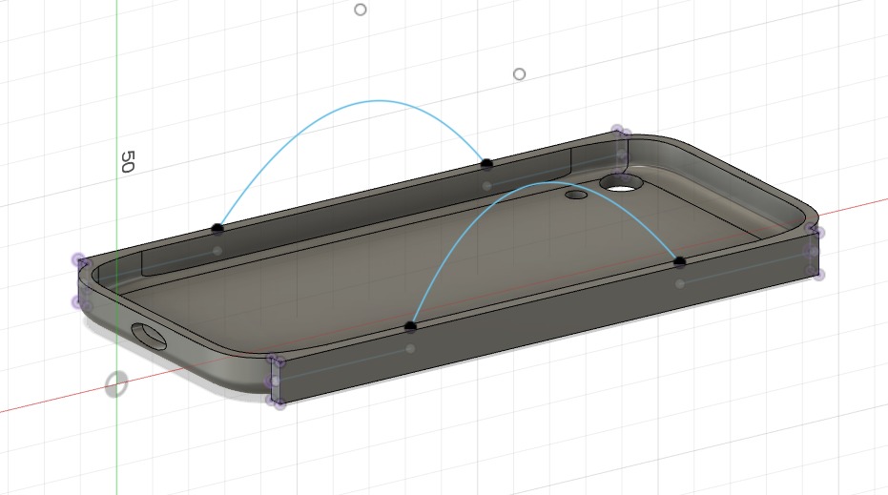Viewport: 888px width, 495px height.
Task: Select the small oval hole beside the camera hole
Action: pos(576,195)
